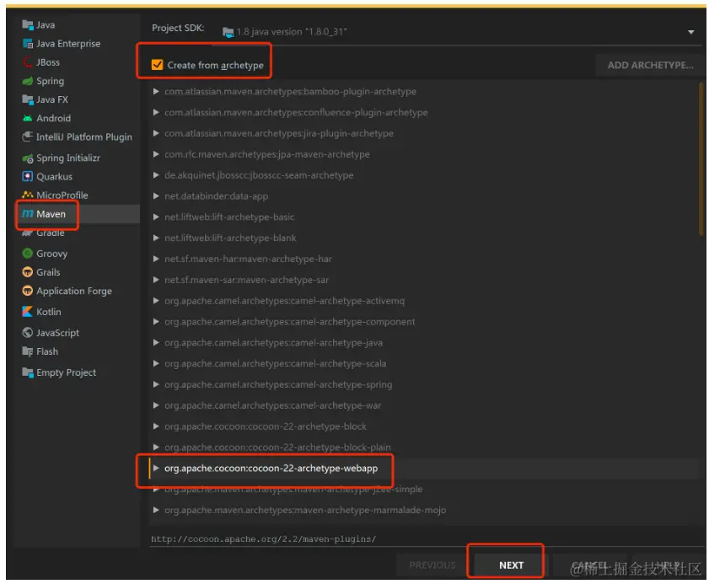Select the MicroProfile icon
The image size is (709, 584).
click(28, 195)
